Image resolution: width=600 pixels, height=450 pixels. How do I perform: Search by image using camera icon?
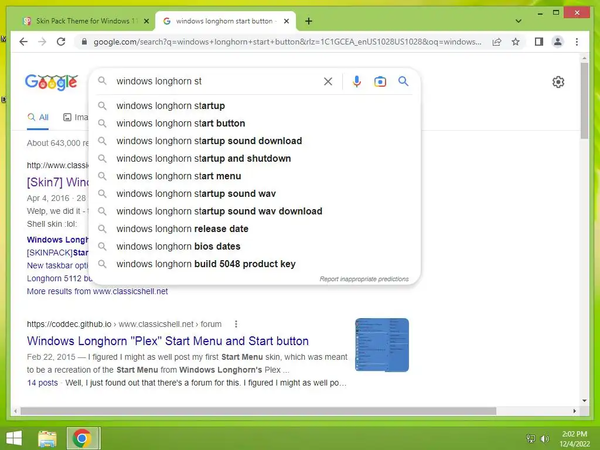[380, 81]
